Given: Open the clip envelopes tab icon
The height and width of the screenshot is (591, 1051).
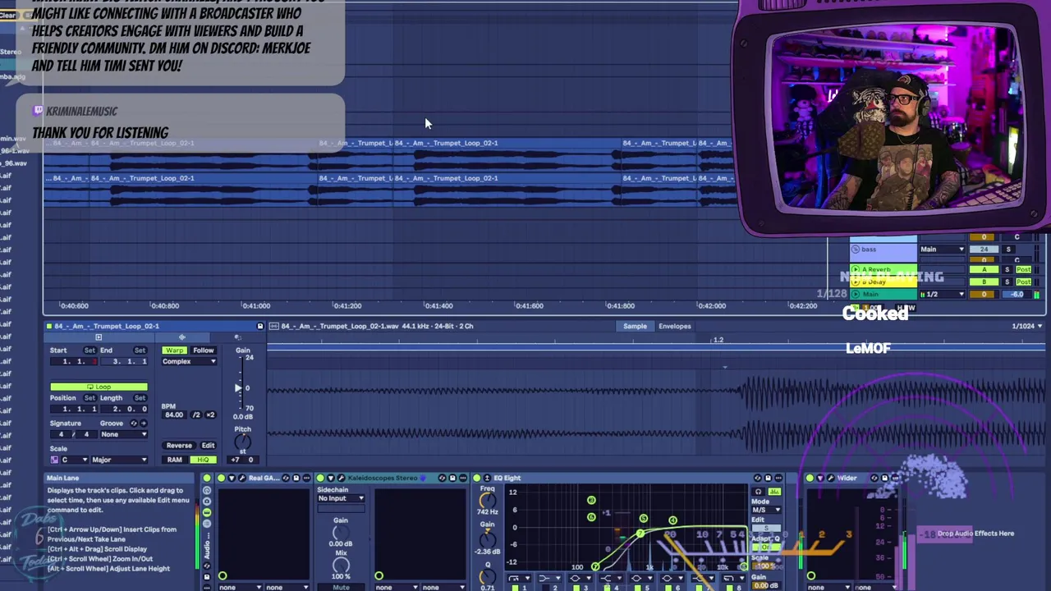Looking at the screenshot, I should (x=237, y=337).
